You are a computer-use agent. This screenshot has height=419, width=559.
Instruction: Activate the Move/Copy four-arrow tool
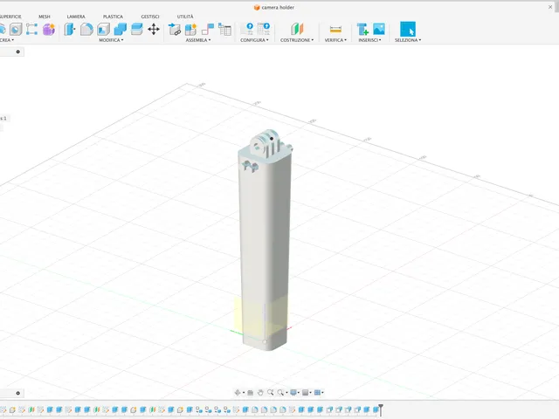(154, 29)
